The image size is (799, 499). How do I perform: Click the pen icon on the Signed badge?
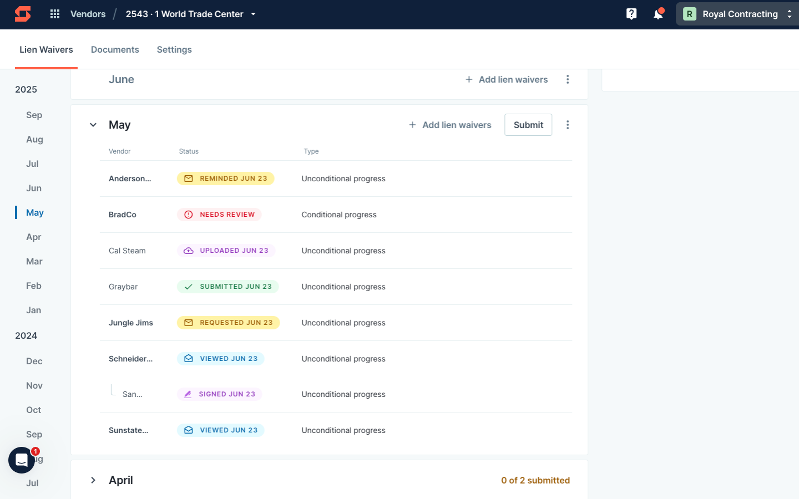(x=189, y=394)
